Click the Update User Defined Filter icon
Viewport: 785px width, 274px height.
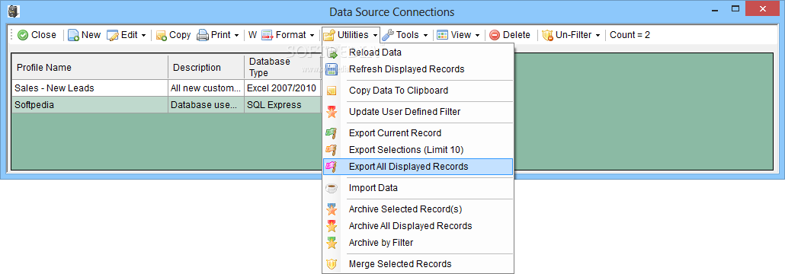click(x=332, y=112)
